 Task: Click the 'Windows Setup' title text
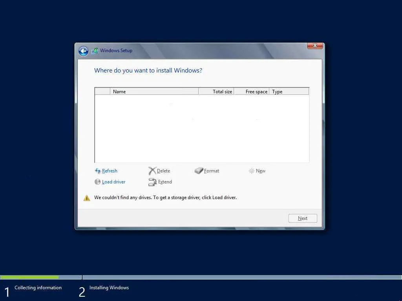tap(116, 51)
